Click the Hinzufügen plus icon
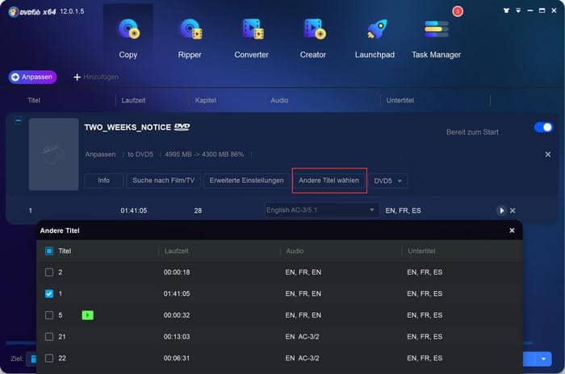This screenshot has height=374, width=565. tap(77, 77)
